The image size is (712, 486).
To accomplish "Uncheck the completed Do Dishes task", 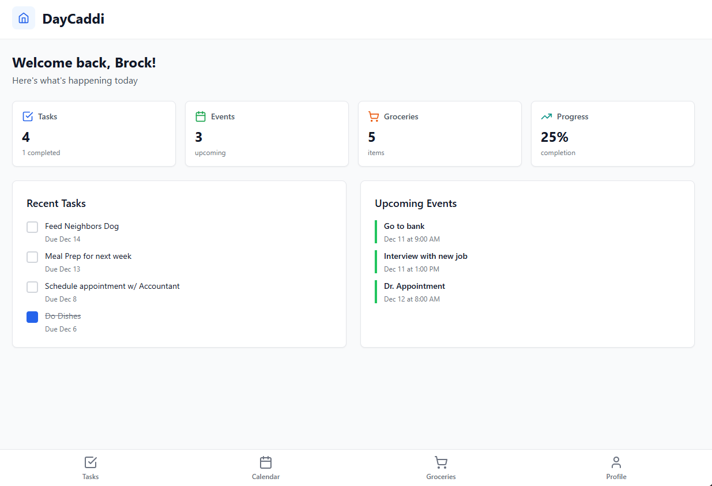I will coord(32,317).
